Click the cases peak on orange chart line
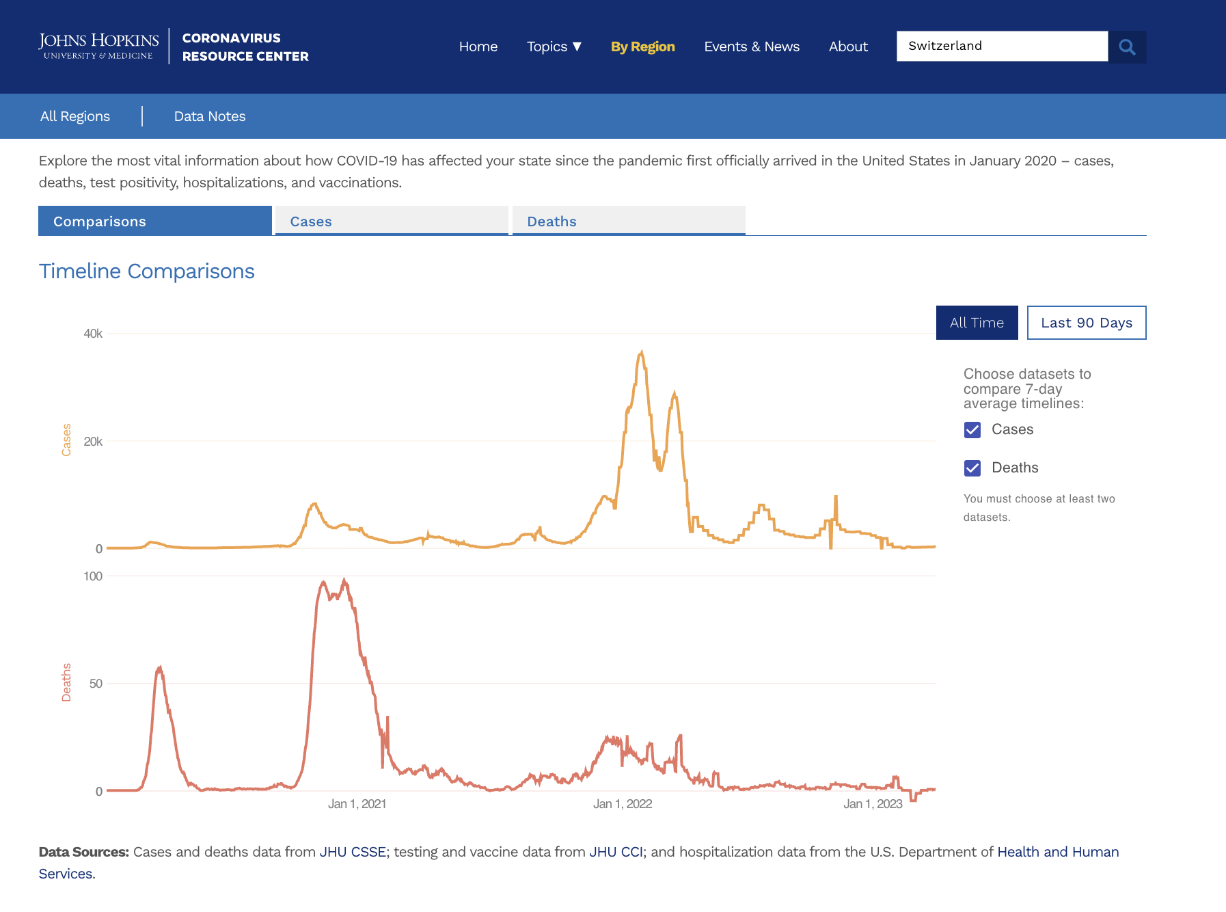This screenshot has width=1226, height=912. click(641, 353)
